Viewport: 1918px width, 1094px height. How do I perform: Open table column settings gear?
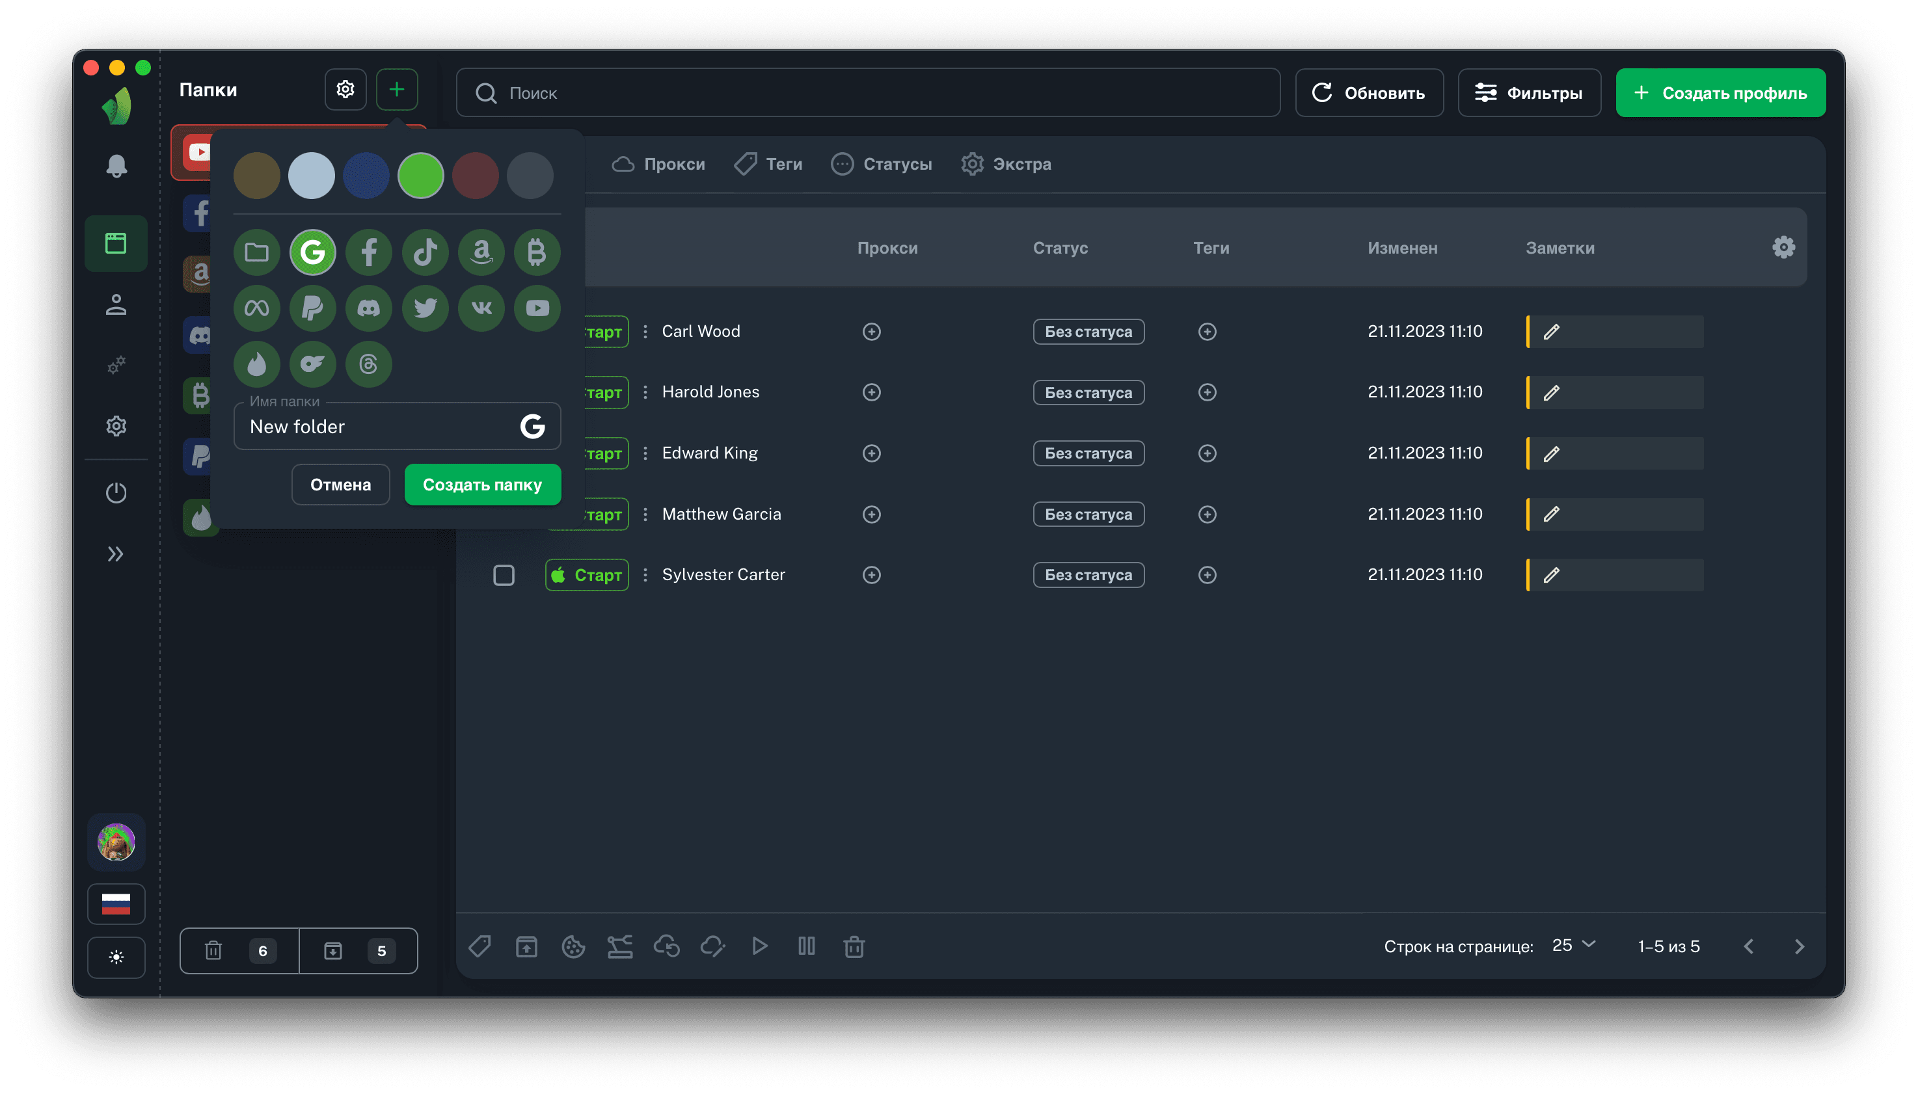coord(1783,247)
